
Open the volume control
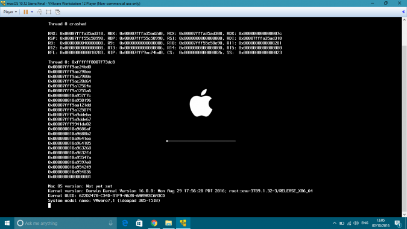(356, 223)
